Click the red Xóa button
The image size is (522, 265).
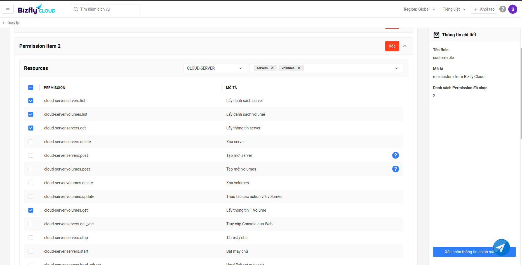(392, 46)
